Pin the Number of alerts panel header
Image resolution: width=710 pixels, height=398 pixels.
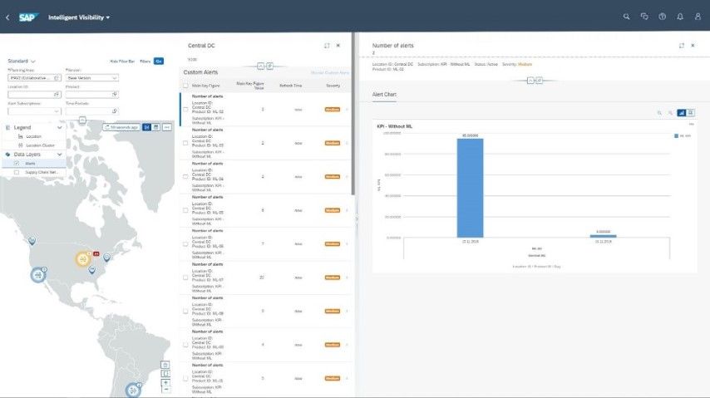[x=539, y=80]
